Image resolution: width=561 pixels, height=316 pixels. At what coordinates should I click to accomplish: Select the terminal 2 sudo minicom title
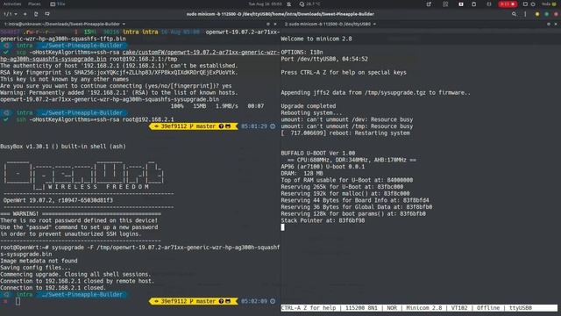click(328, 24)
